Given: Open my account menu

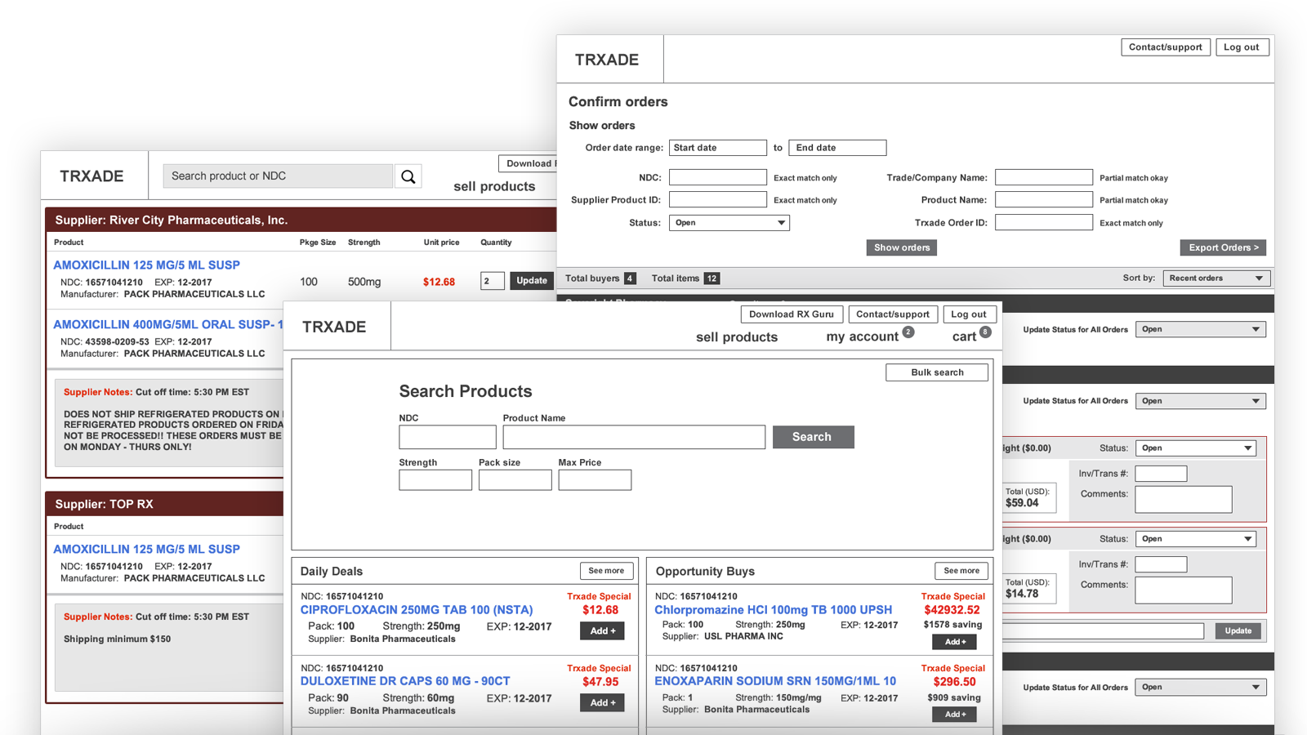Looking at the screenshot, I should [862, 337].
